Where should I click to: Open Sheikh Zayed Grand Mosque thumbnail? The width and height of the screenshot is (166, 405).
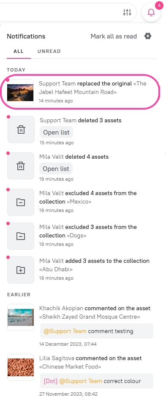[21, 317]
